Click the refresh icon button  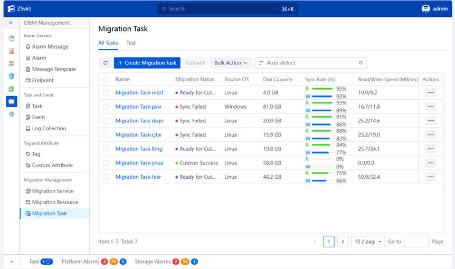tap(106, 63)
